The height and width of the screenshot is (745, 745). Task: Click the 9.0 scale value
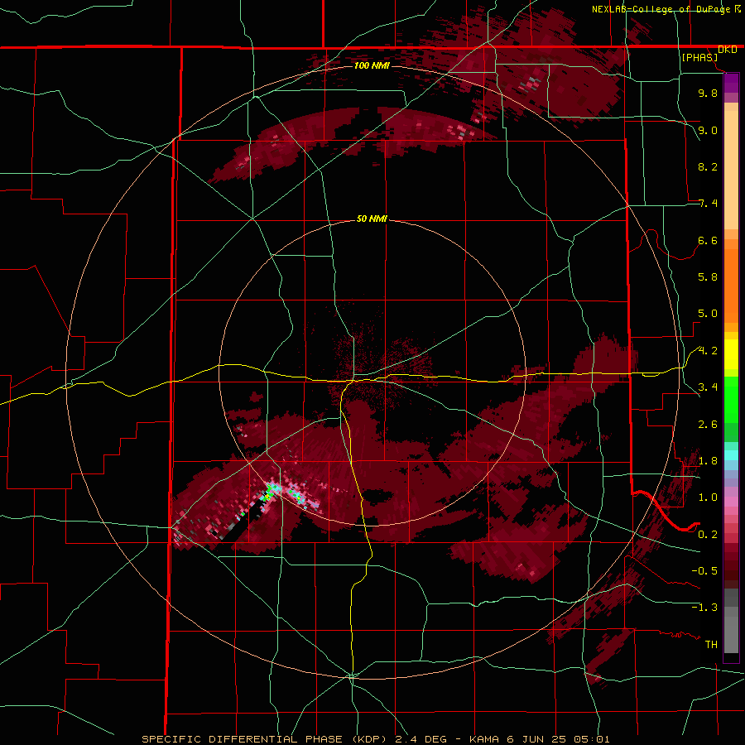click(708, 130)
